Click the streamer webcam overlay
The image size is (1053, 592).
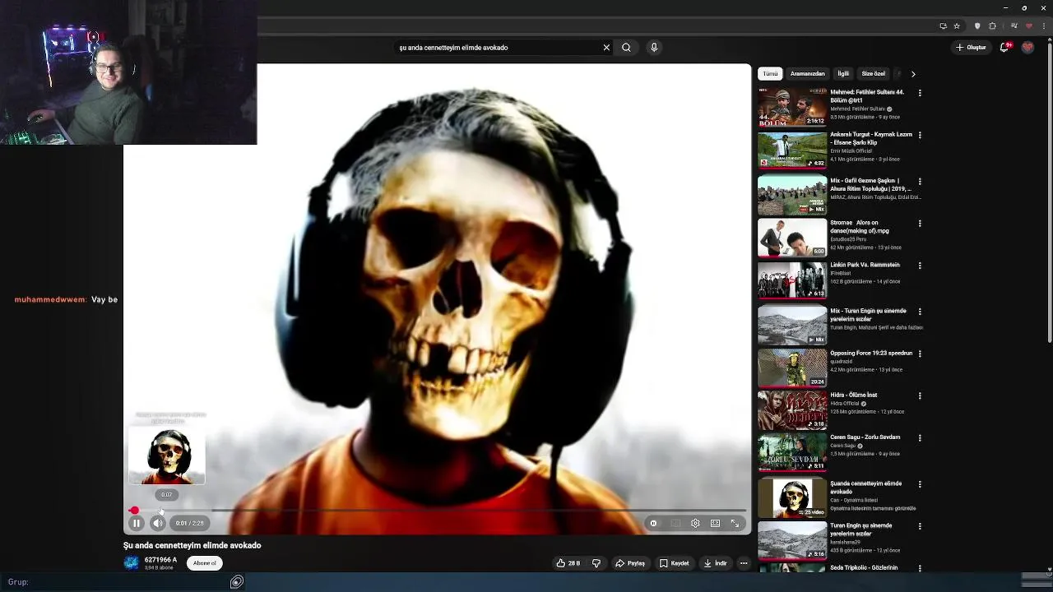[x=128, y=72]
